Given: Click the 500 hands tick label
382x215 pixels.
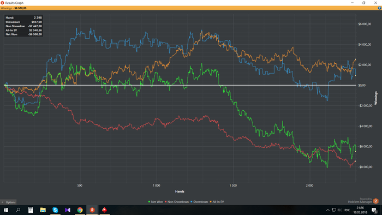Looking at the screenshot, I should (x=80, y=186).
